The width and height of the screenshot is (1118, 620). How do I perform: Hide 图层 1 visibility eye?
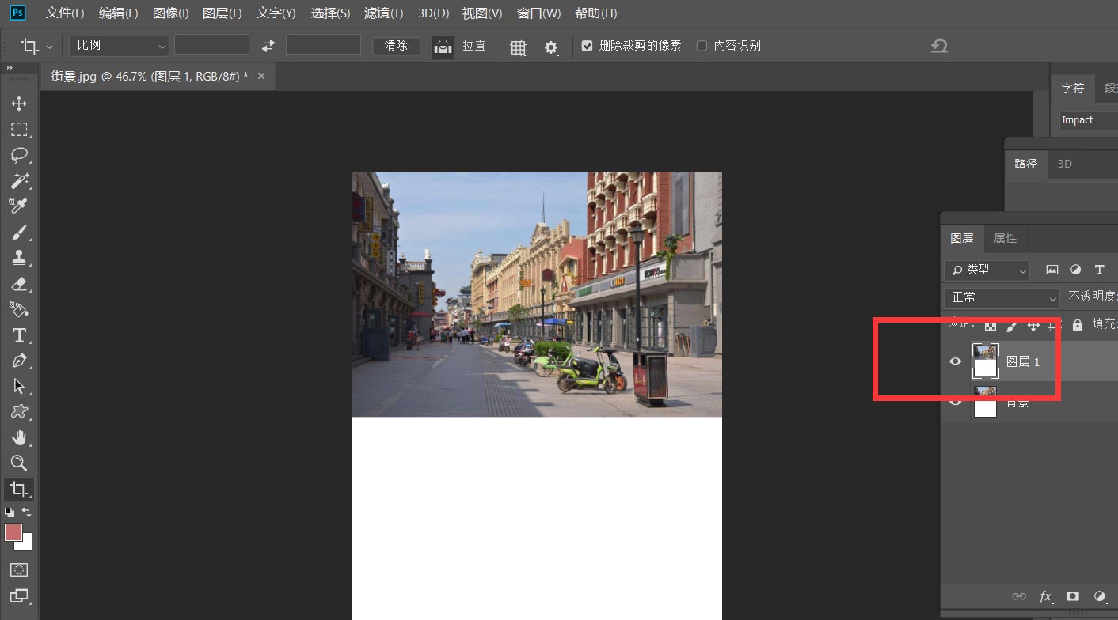click(x=956, y=361)
